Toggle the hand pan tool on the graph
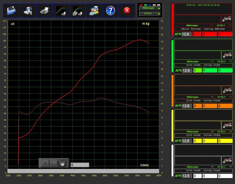Viewport: 235px width, 184px height. pyautogui.click(x=62, y=163)
